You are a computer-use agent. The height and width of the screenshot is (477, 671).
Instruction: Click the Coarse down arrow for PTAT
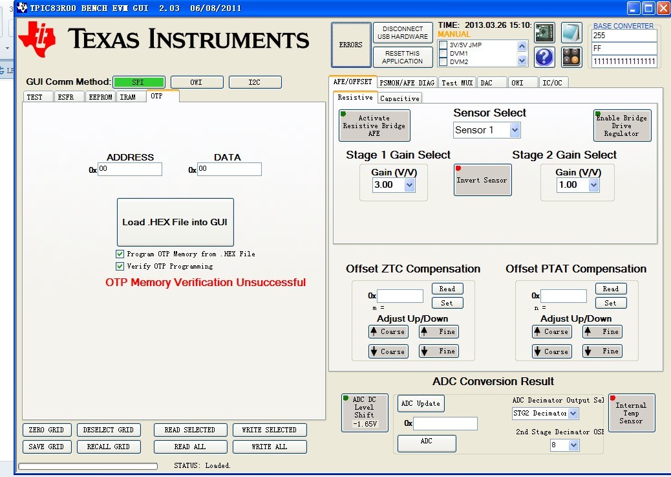(552, 351)
